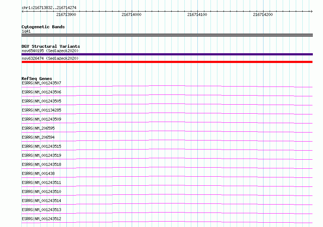
Task: Select transcript ESRRG|NM_001243513
Action: tap(41, 210)
